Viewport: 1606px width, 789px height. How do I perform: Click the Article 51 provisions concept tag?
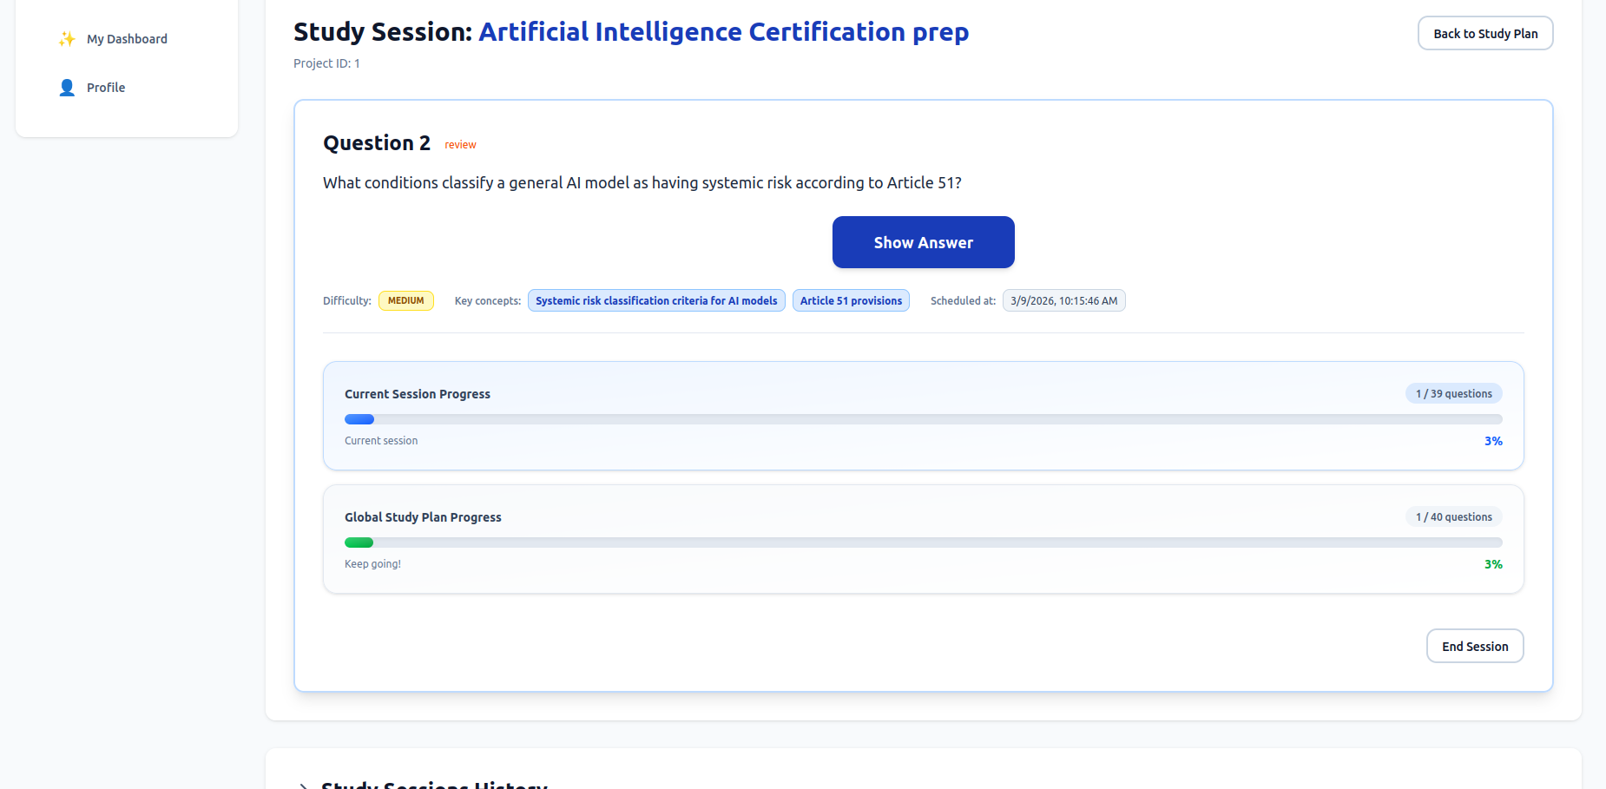851,300
